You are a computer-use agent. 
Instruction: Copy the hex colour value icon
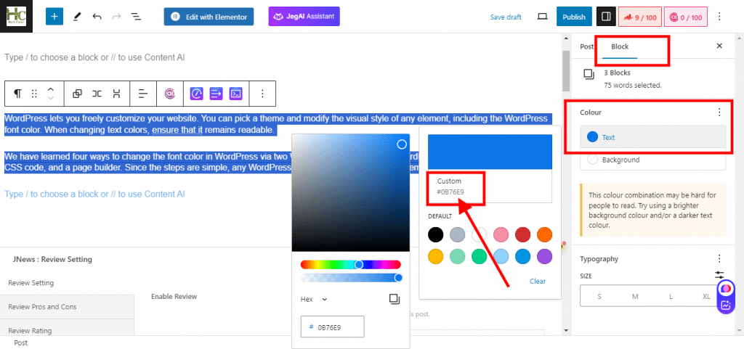tap(395, 299)
